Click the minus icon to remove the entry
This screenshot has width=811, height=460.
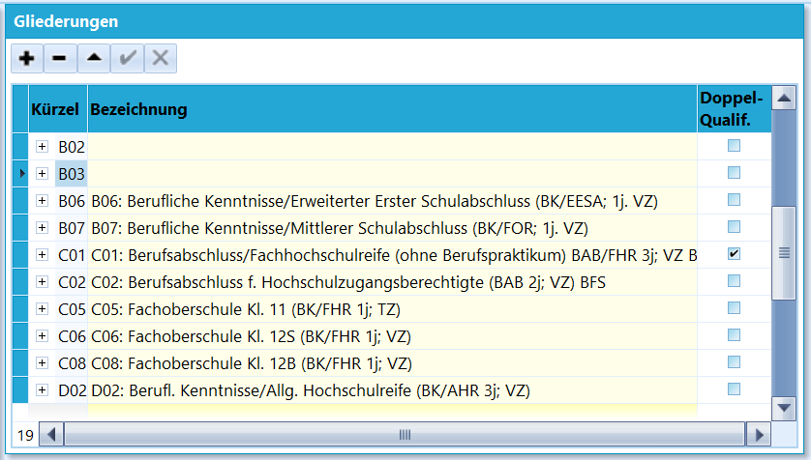(x=60, y=58)
